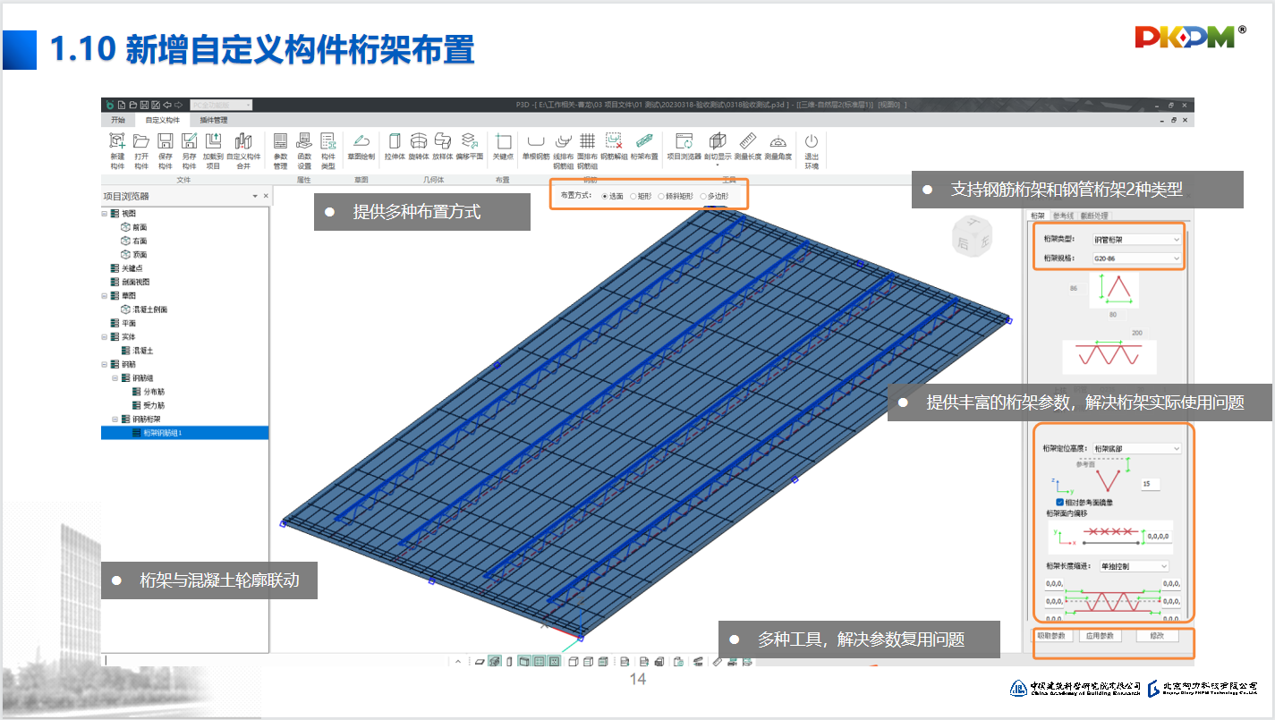1275x720 pixels.
Task: Close the 项目浏览器 panel
Action: pyautogui.click(x=266, y=196)
